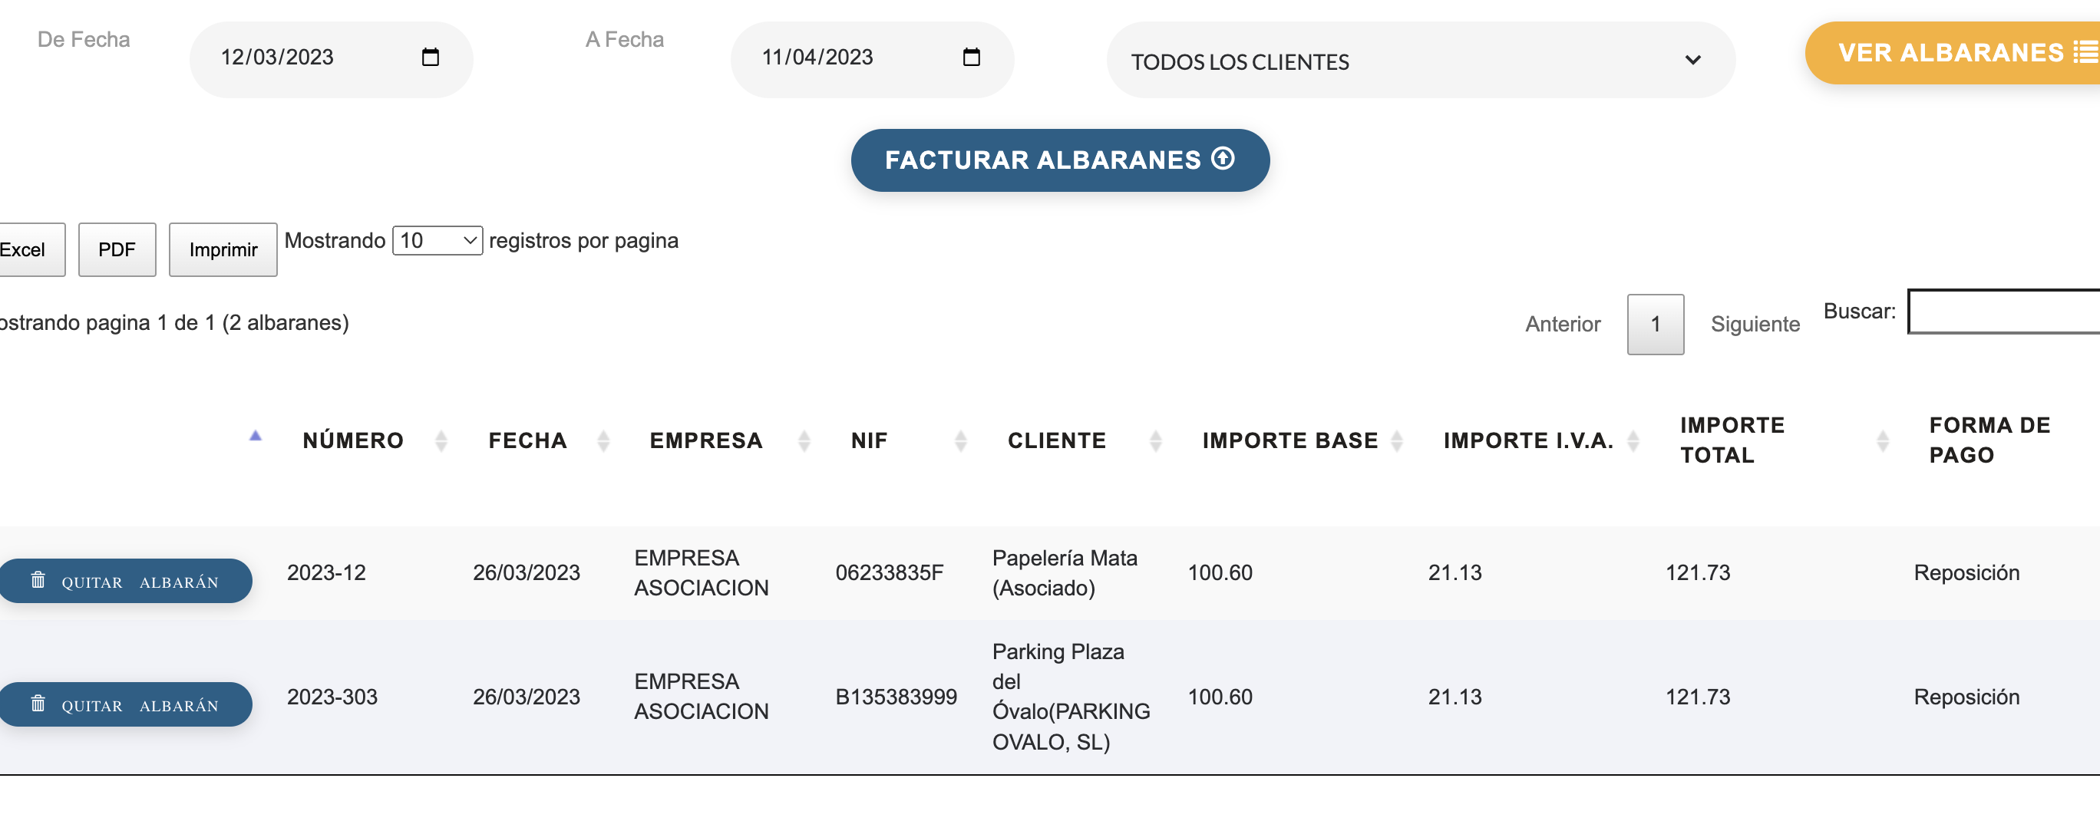Image resolution: width=2100 pixels, height=821 pixels.
Task: Sort by the NIF column arrows
Action: pos(960,441)
